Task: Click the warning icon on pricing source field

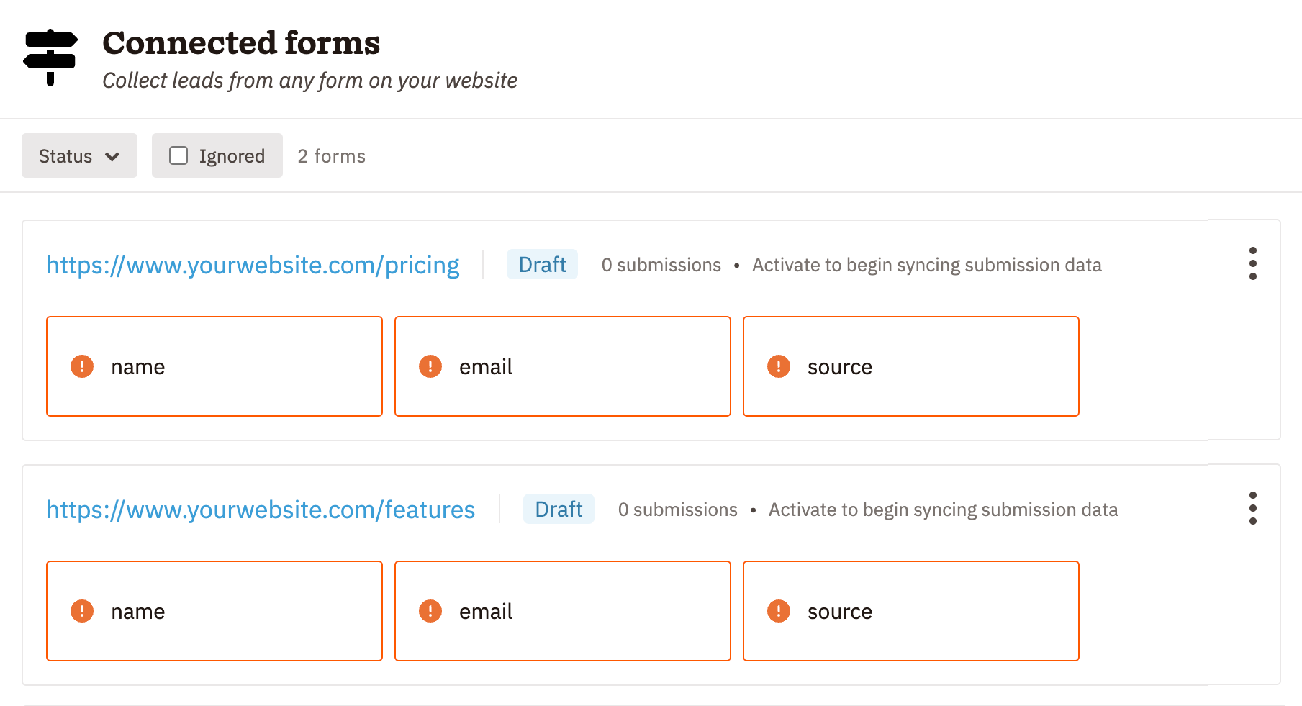Action: pyautogui.click(x=779, y=366)
